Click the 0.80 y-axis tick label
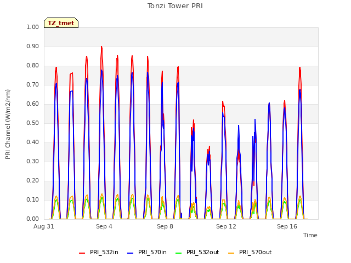 tap(33, 66)
